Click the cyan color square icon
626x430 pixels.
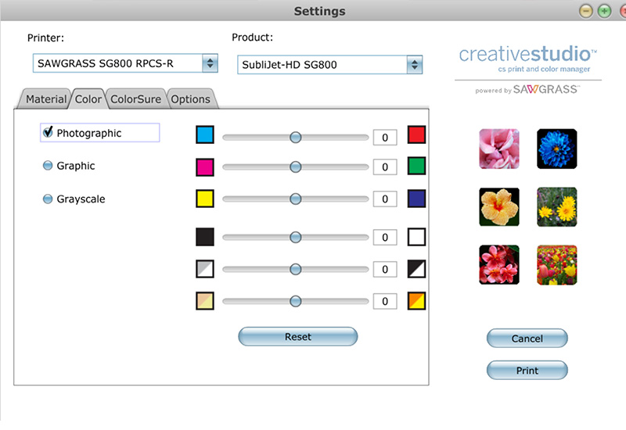point(204,135)
